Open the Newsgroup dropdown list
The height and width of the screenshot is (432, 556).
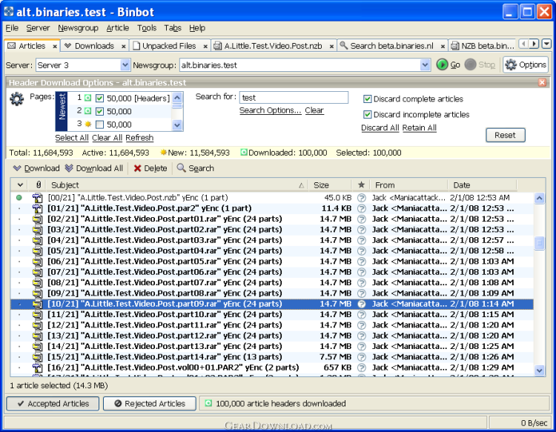coord(426,65)
